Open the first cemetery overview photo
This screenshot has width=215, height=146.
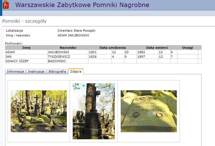[39, 111]
